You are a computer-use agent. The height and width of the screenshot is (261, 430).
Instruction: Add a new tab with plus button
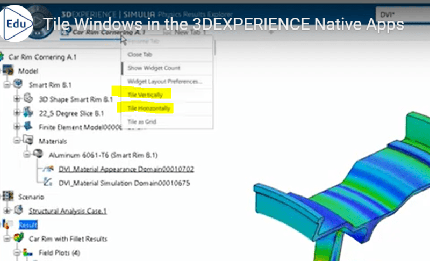click(x=271, y=32)
